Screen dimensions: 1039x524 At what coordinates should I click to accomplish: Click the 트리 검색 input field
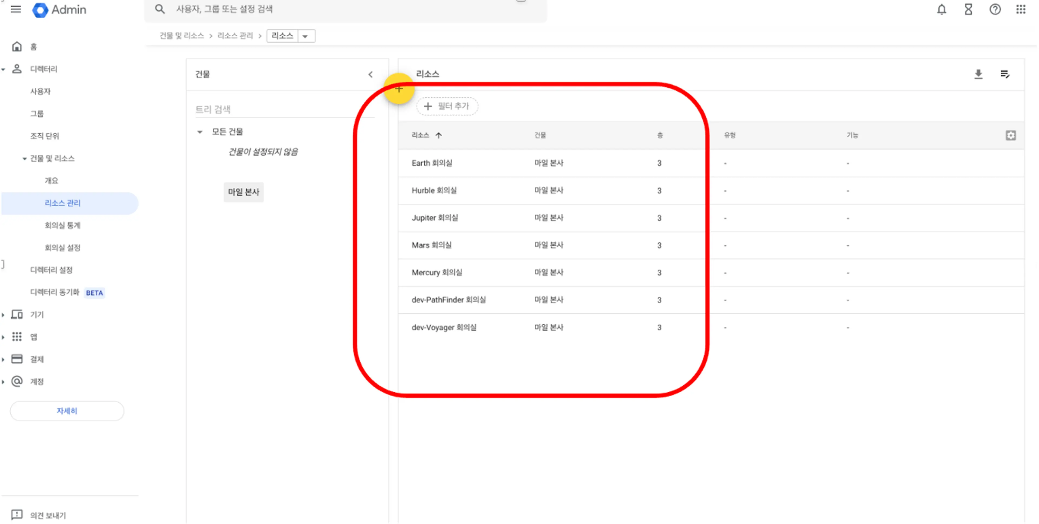(x=285, y=109)
